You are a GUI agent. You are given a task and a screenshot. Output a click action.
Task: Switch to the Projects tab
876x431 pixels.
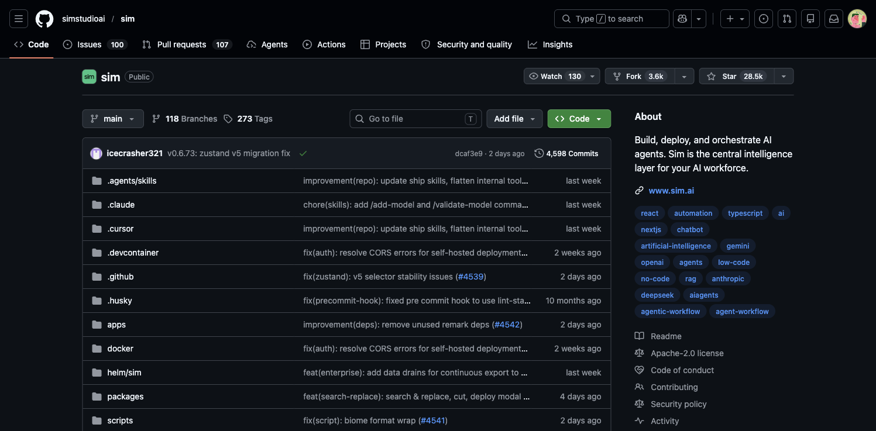click(383, 44)
